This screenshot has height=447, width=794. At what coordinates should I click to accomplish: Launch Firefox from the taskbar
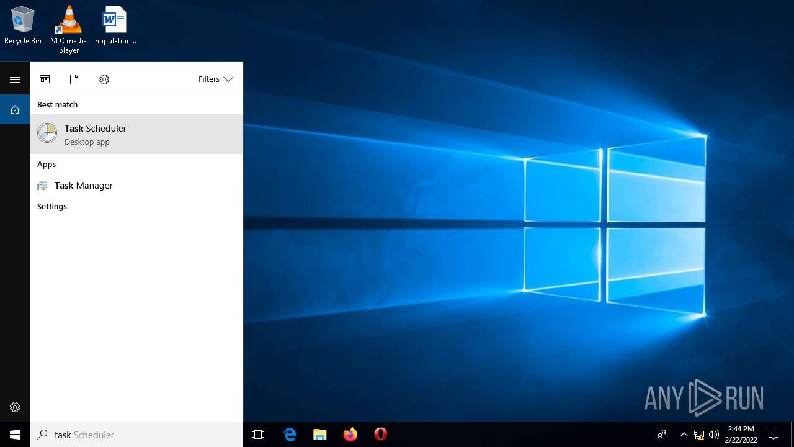click(350, 435)
